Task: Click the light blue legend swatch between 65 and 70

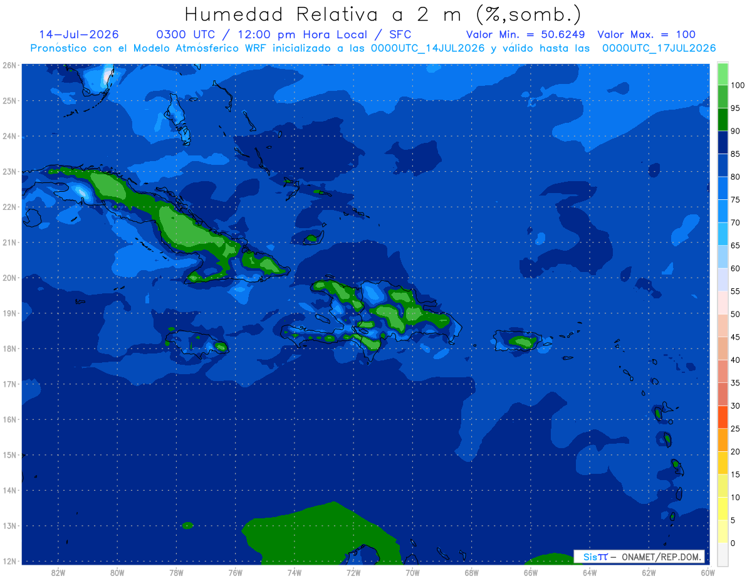Action: pos(723,234)
